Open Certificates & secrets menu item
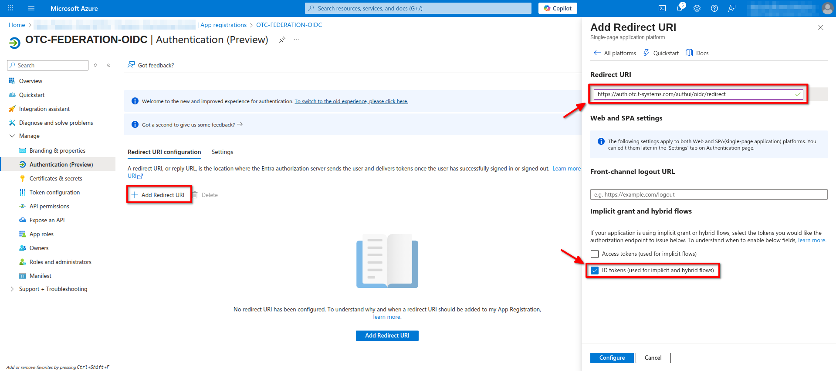The height and width of the screenshot is (371, 836). [56, 178]
